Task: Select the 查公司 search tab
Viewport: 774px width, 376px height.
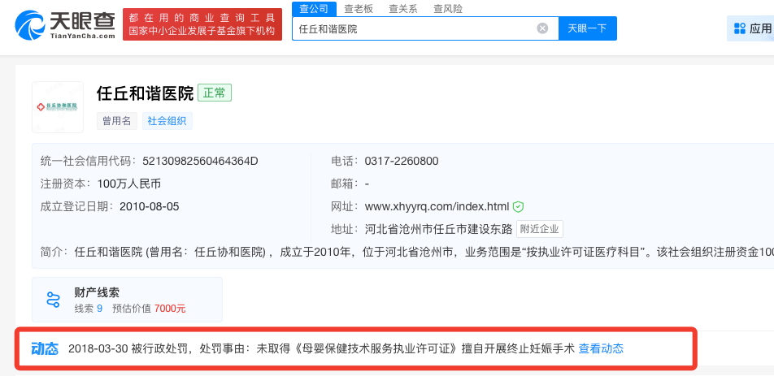Action: (x=313, y=9)
